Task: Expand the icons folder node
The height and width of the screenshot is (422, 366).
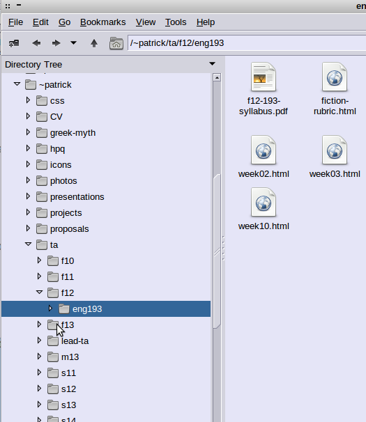Action: pos(28,164)
